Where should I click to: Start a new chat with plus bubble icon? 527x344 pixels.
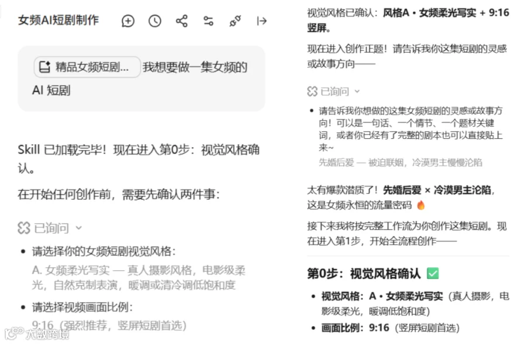point(128,21)
